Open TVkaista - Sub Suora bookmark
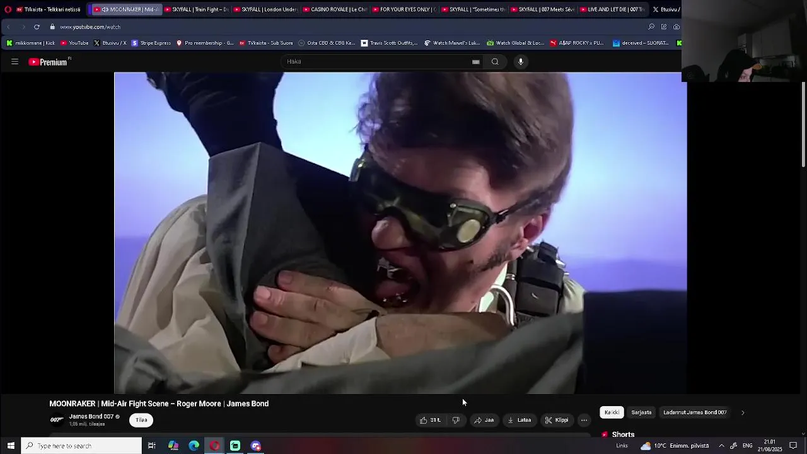Viewport: 807px width, 454px height. point(265,43)
